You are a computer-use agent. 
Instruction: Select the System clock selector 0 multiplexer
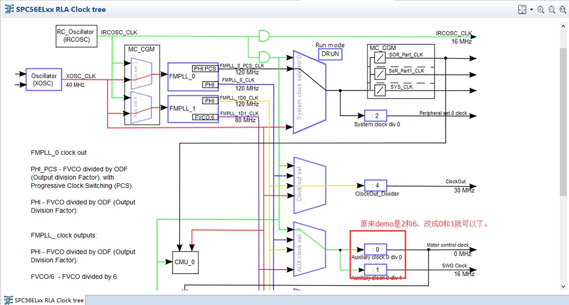click(x=309, y=92)
